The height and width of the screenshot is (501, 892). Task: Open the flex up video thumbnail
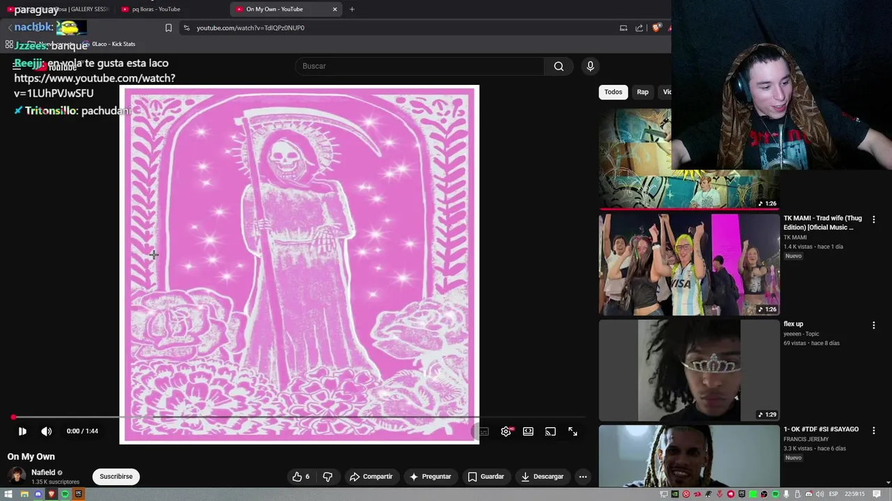pyautogui.click(x=689, y=370)
